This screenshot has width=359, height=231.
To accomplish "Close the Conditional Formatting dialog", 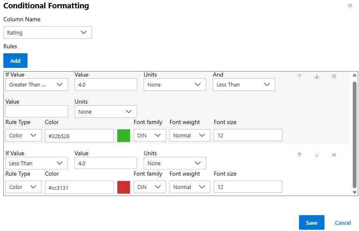I will [x=350, y=6].
